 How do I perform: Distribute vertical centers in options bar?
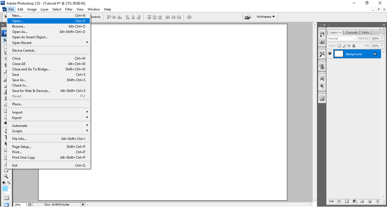tap(154, 17)
